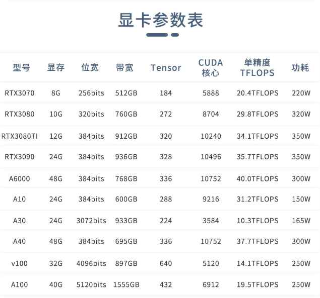Click the 带宽 column header
This screenshot has height=298, width=320.
point(124,67)
